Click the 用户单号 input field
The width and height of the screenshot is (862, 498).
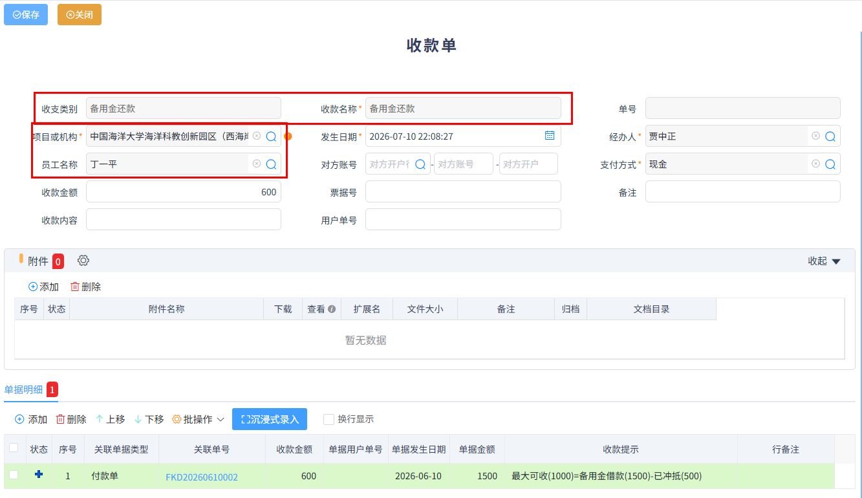[x=463, y=220]
